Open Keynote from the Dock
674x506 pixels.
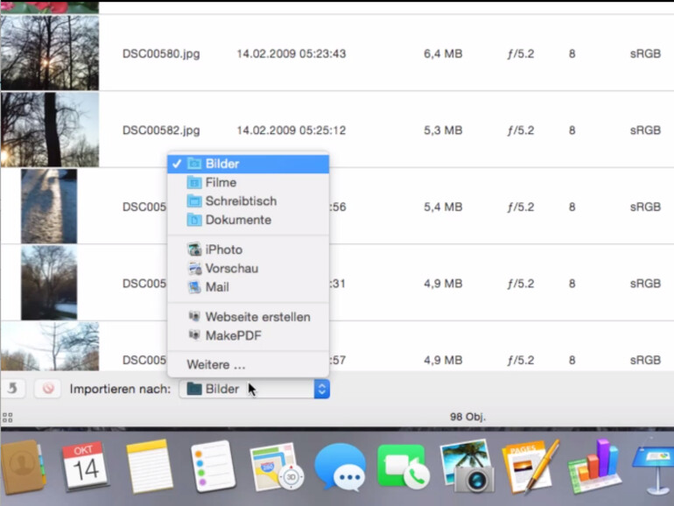coord(653,467)
